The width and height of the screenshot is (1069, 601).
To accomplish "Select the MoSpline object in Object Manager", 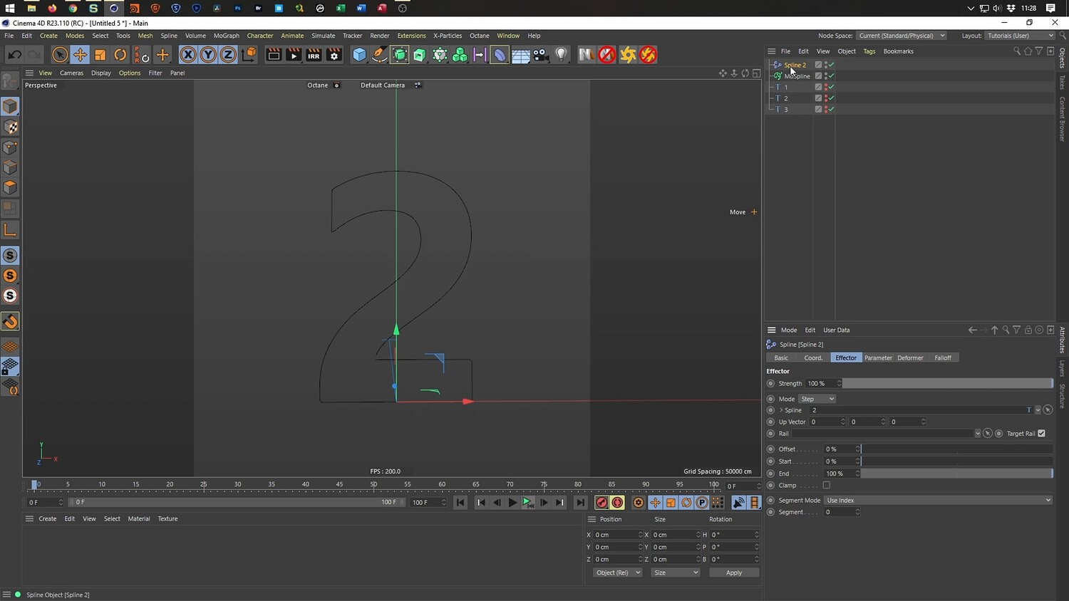I will [x=797, y=76].
